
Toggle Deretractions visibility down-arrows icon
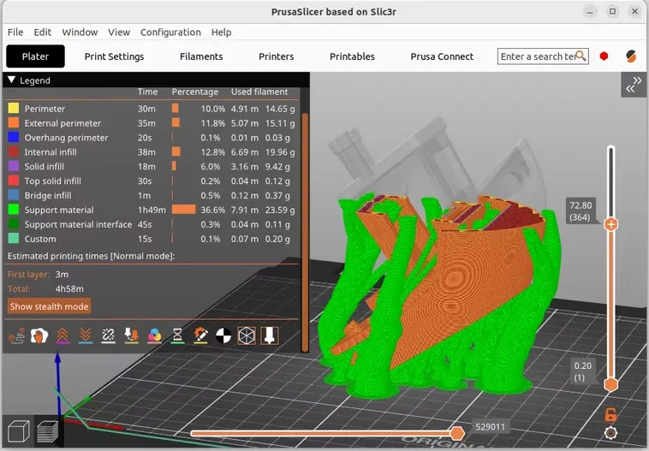coord(86,335)
